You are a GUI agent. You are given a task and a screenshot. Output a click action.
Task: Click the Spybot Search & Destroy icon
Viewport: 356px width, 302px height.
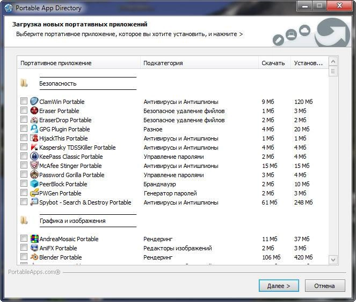(34, 202)
